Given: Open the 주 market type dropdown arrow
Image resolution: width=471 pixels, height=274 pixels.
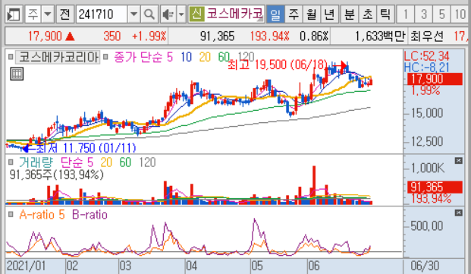Looking at the screenshot, I should (x=48, y=14).
